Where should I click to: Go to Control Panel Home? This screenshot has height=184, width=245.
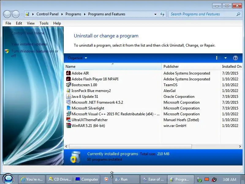pos(28,33)
